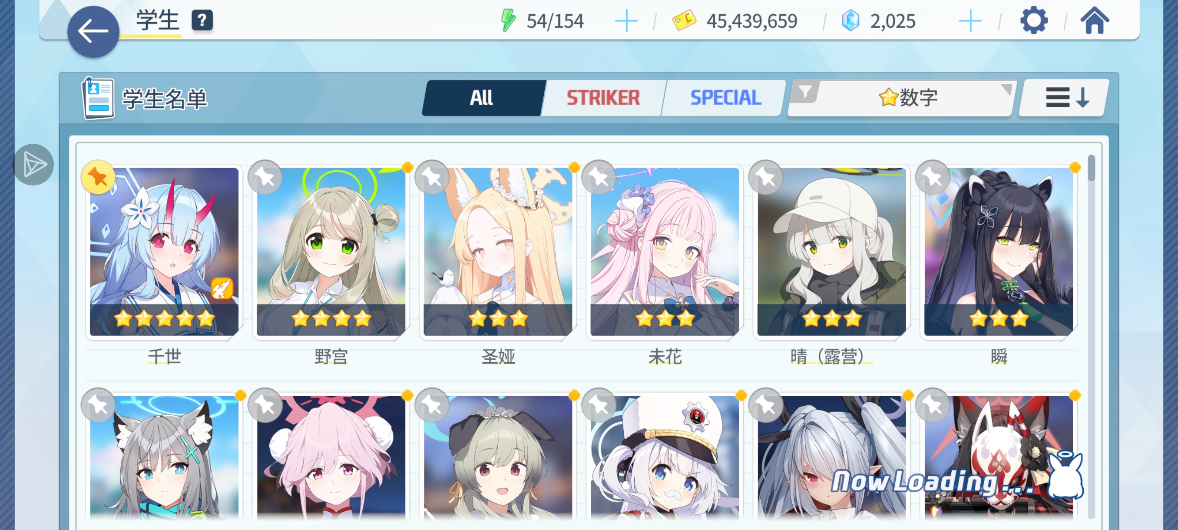Add more energy with plus icon
1178x530 pixels.
626,21
